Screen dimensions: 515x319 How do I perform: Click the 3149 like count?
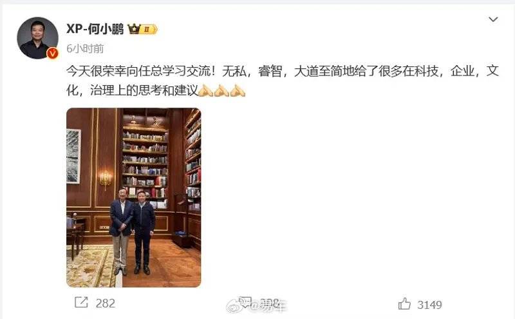click(x=429, y=305)
